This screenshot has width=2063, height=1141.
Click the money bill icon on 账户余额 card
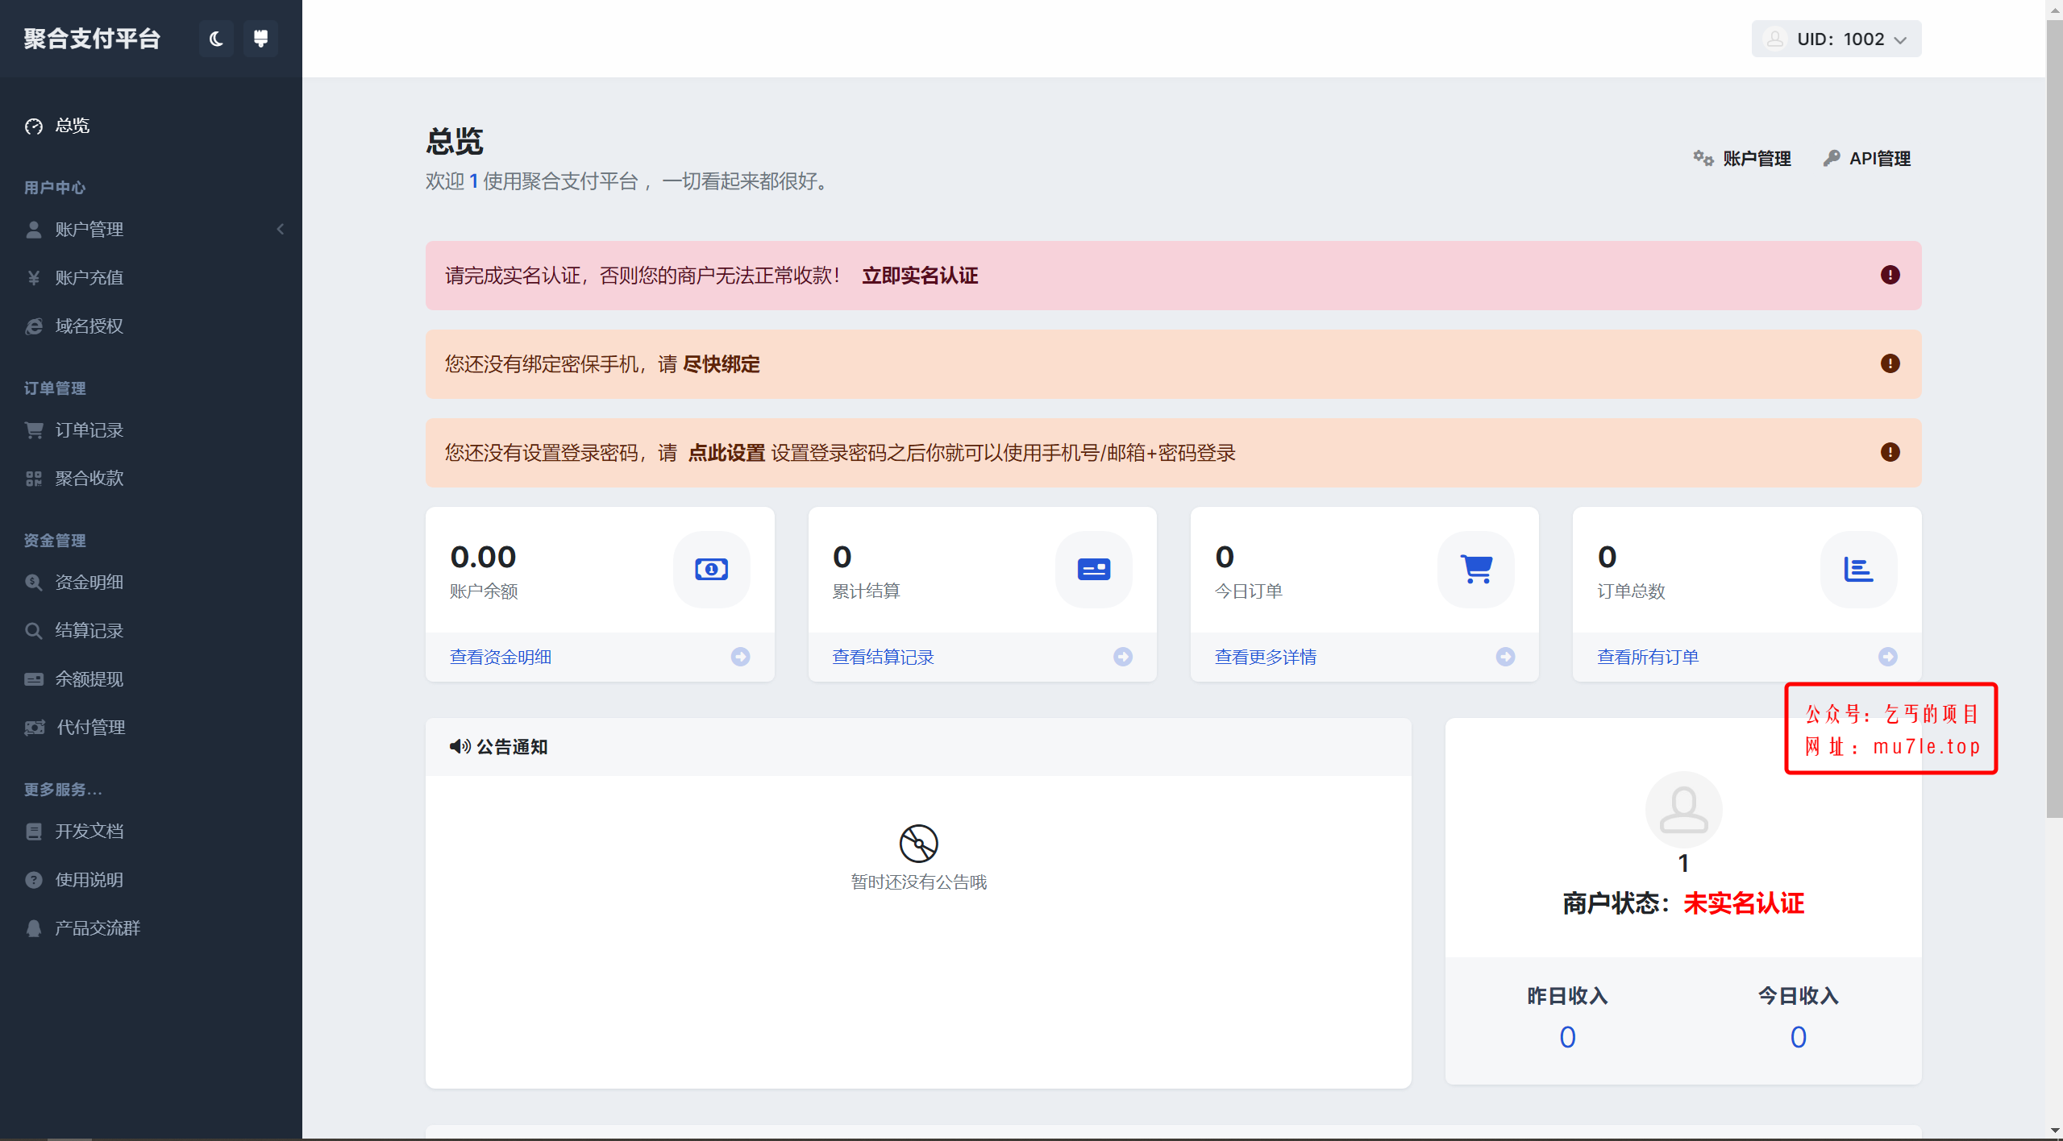pyautogui.click(x=711, y=570)
